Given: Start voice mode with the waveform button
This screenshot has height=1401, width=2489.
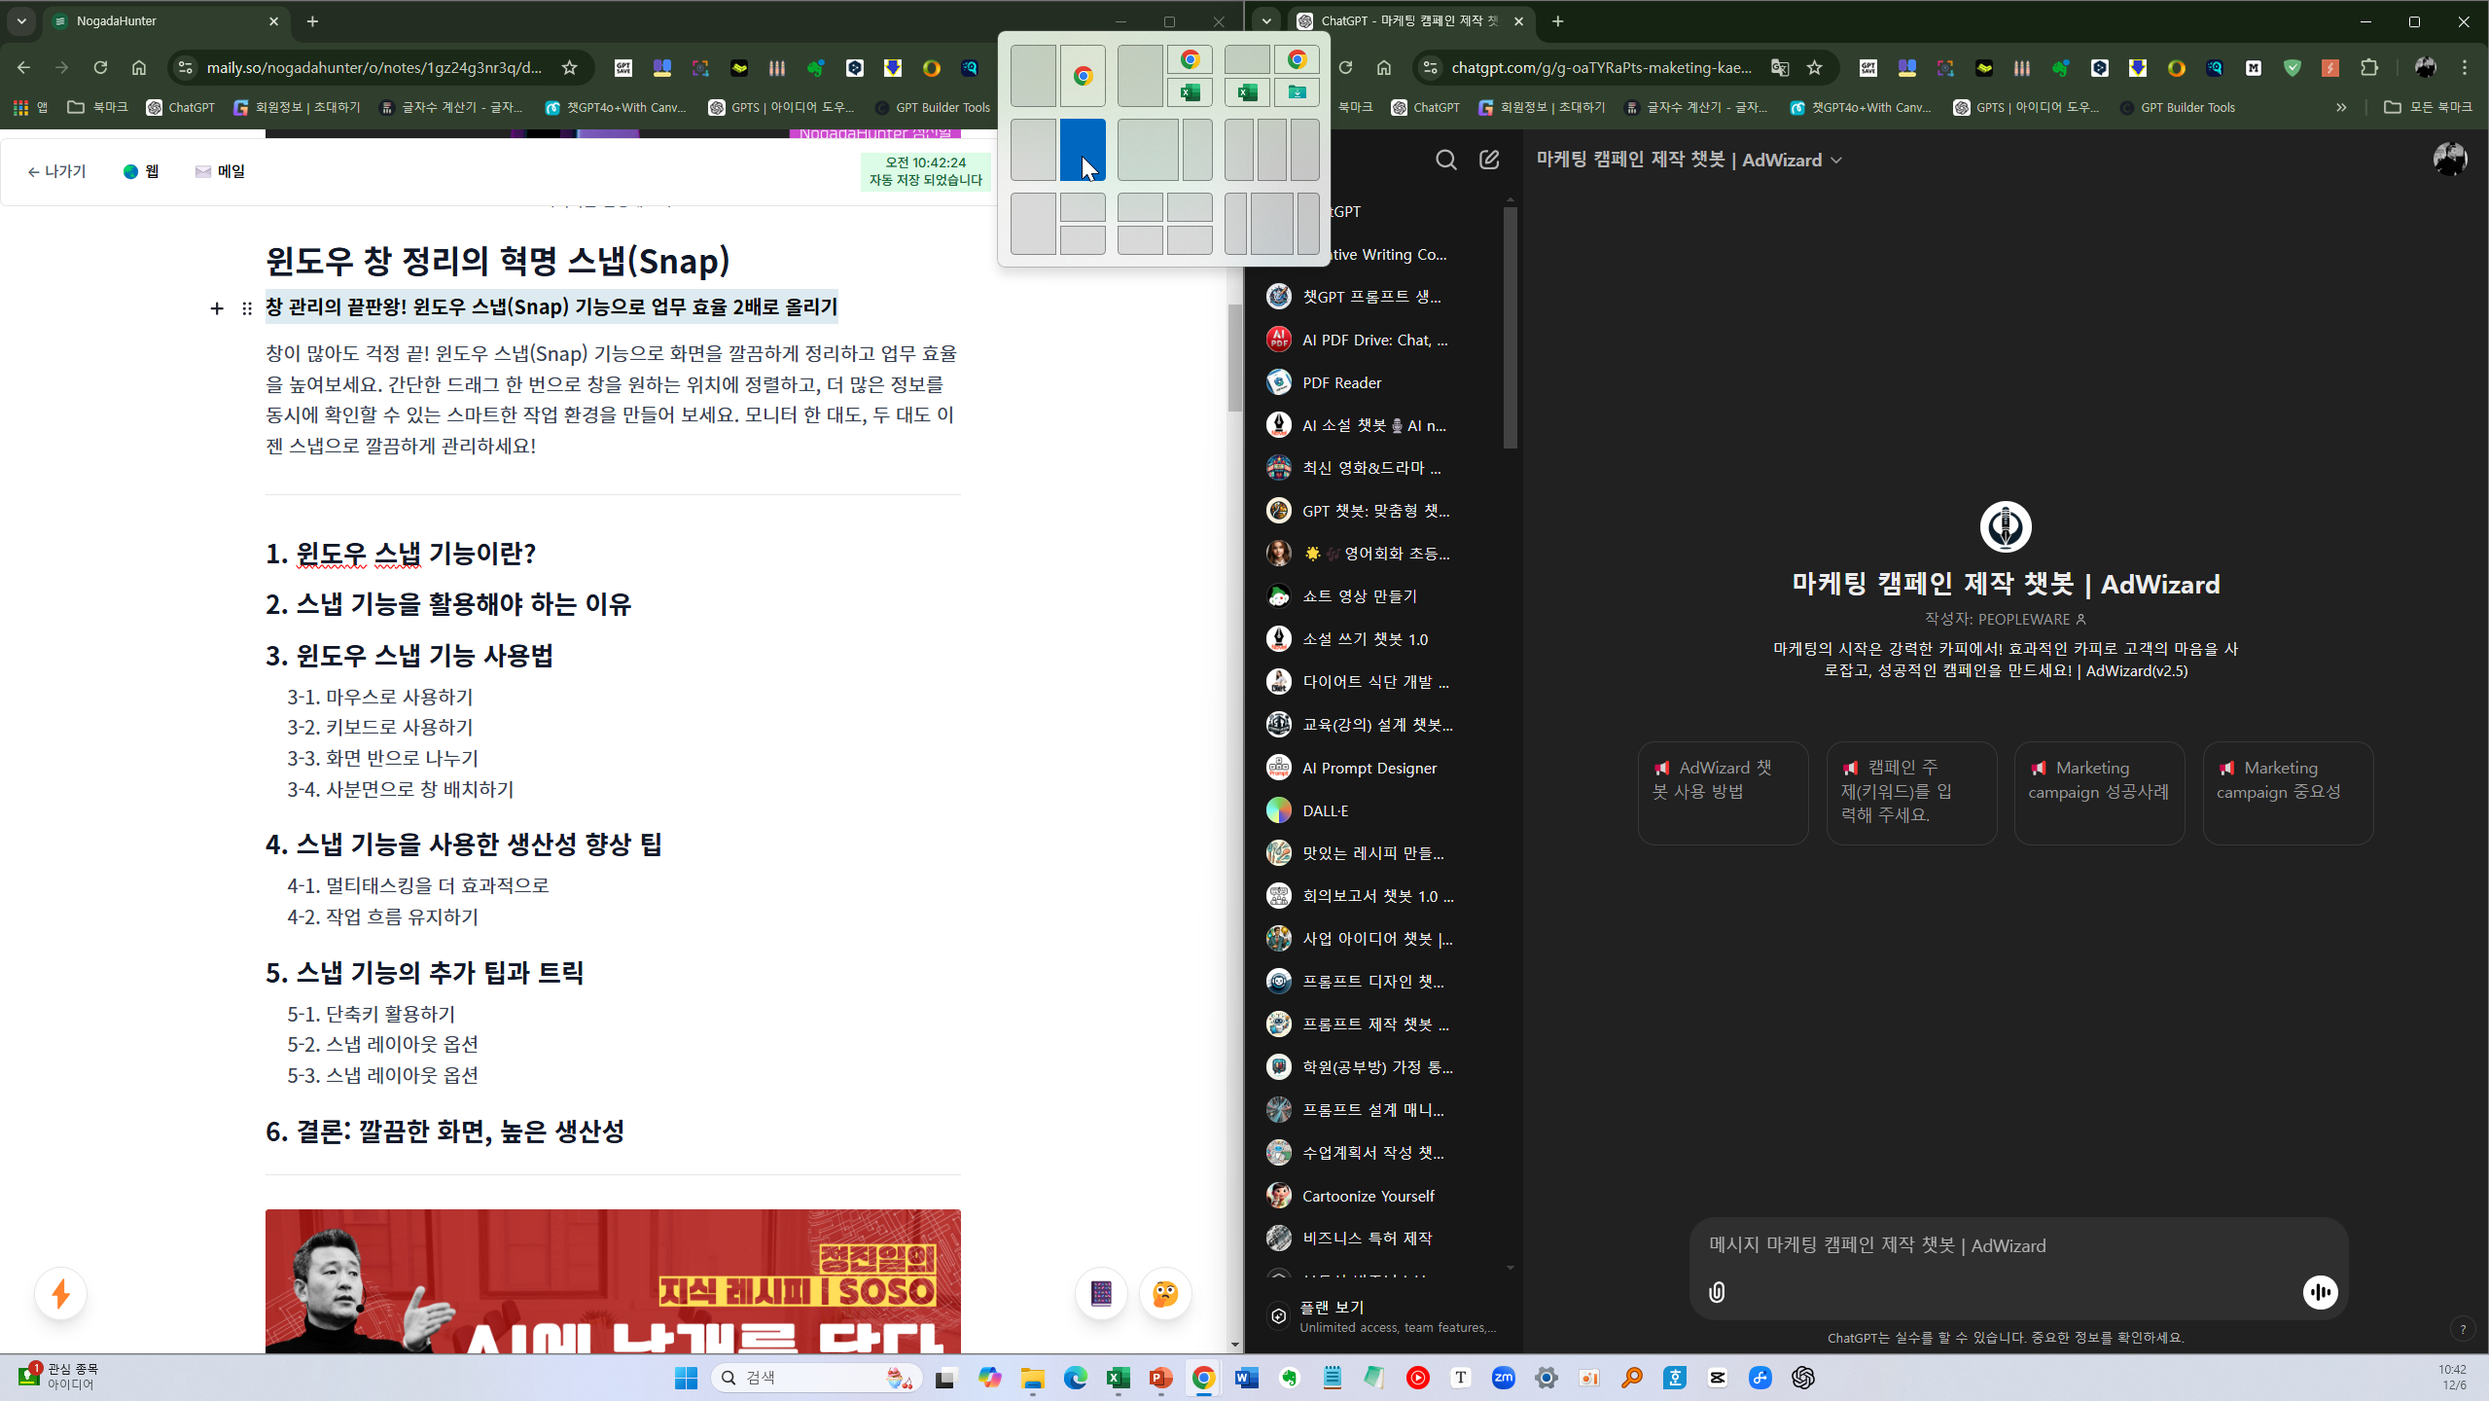Looking at the screenshot, I should pos(2320,1292).
